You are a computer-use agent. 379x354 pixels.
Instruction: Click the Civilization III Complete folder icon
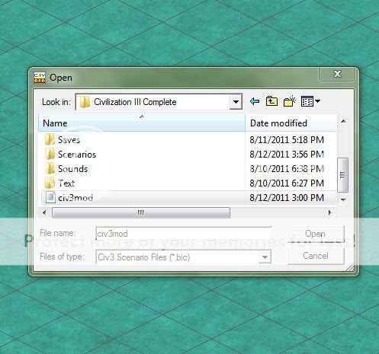click(x=85, y=102)
